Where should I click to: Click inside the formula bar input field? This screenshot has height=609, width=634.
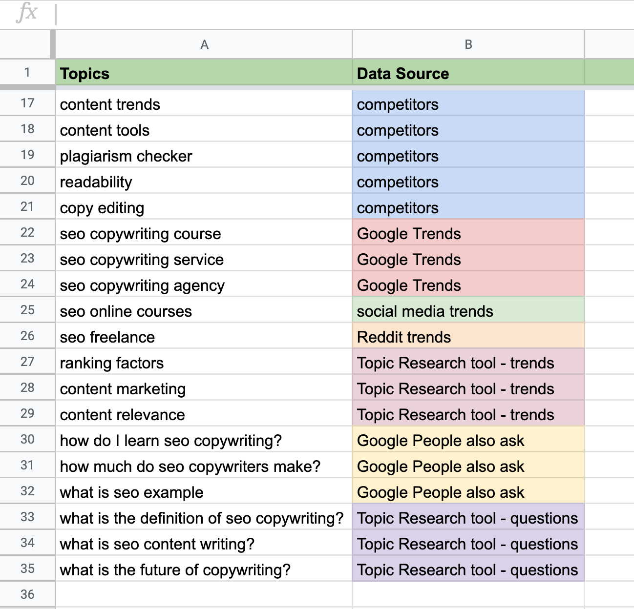coord(195,13)
